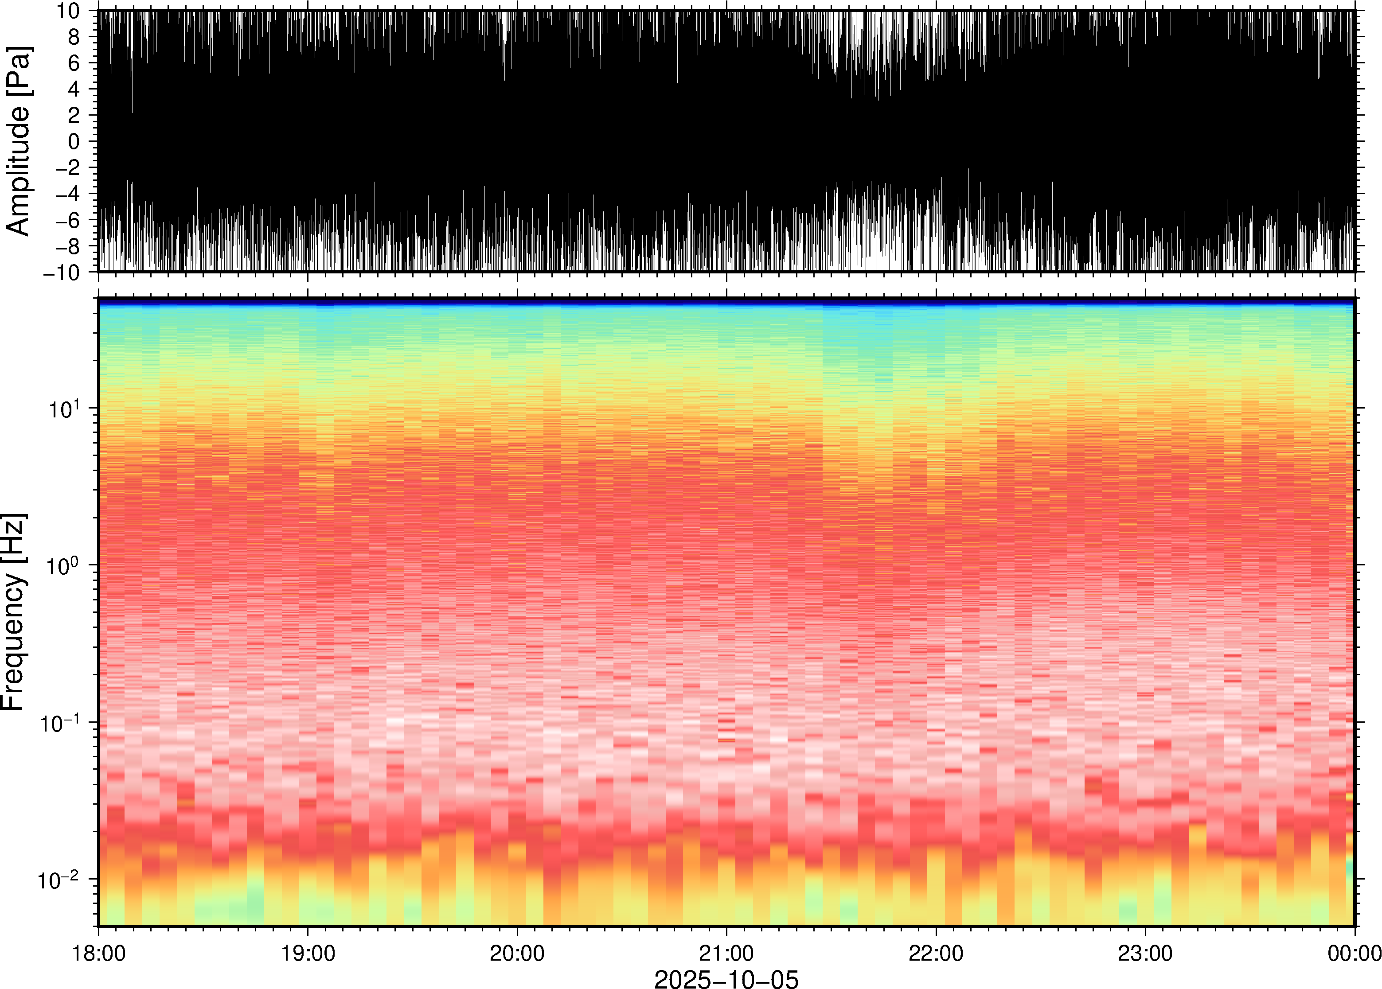The height and width of the screenshot is (989, 1382).
Task: Click the amplitude tick label 4
Action: pos(74,90)
